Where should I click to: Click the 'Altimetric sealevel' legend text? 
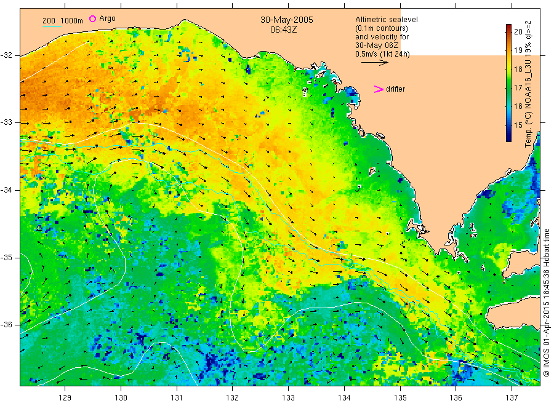click(x=386, y=20)
